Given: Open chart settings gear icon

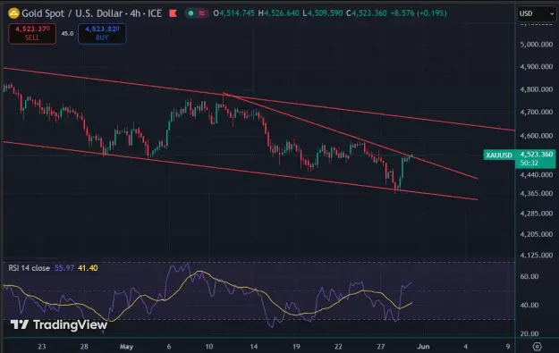Looking at the screenshot, I should coord(537,346).
